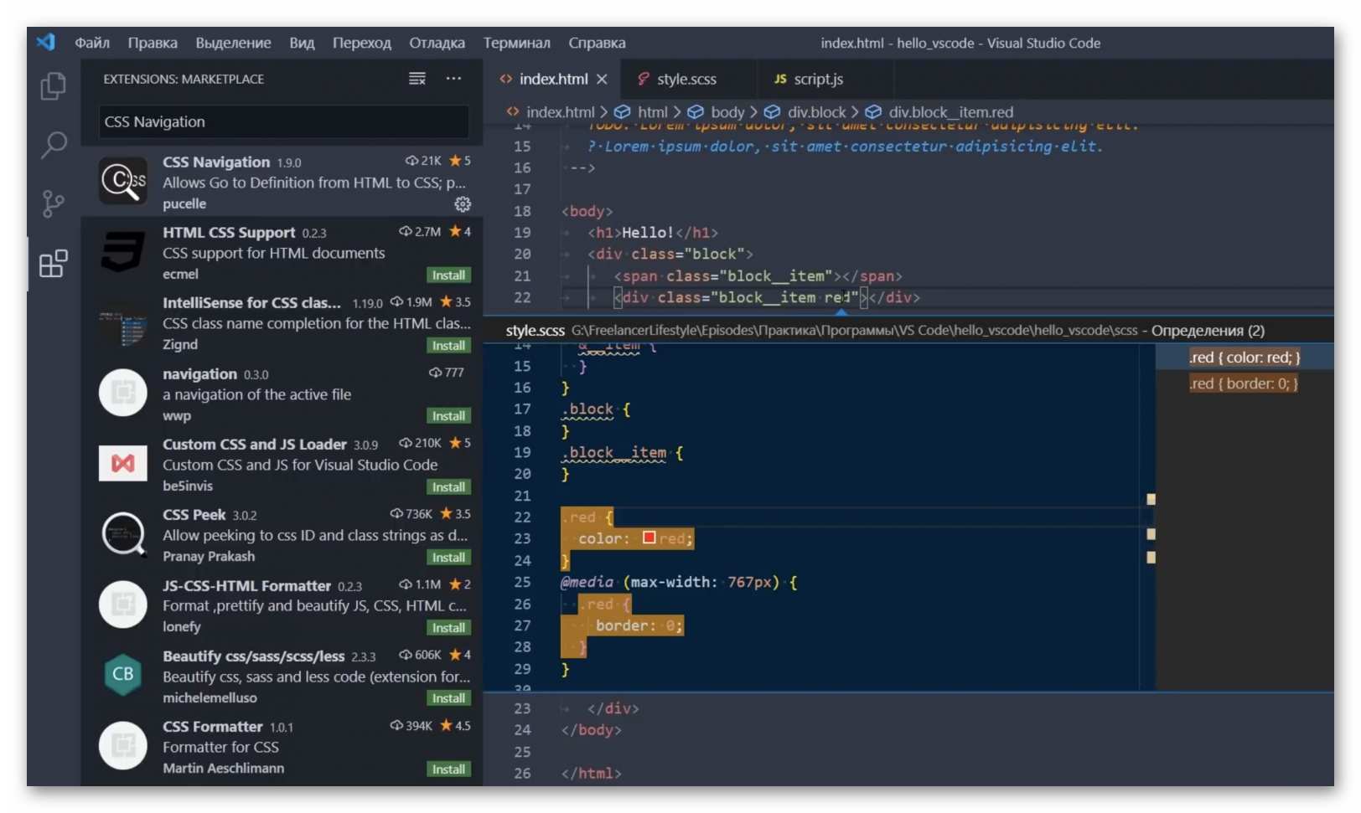The image size is (1361, 813).
Task: Click the CSS Navigation extension title
Action: click(216, 162)
